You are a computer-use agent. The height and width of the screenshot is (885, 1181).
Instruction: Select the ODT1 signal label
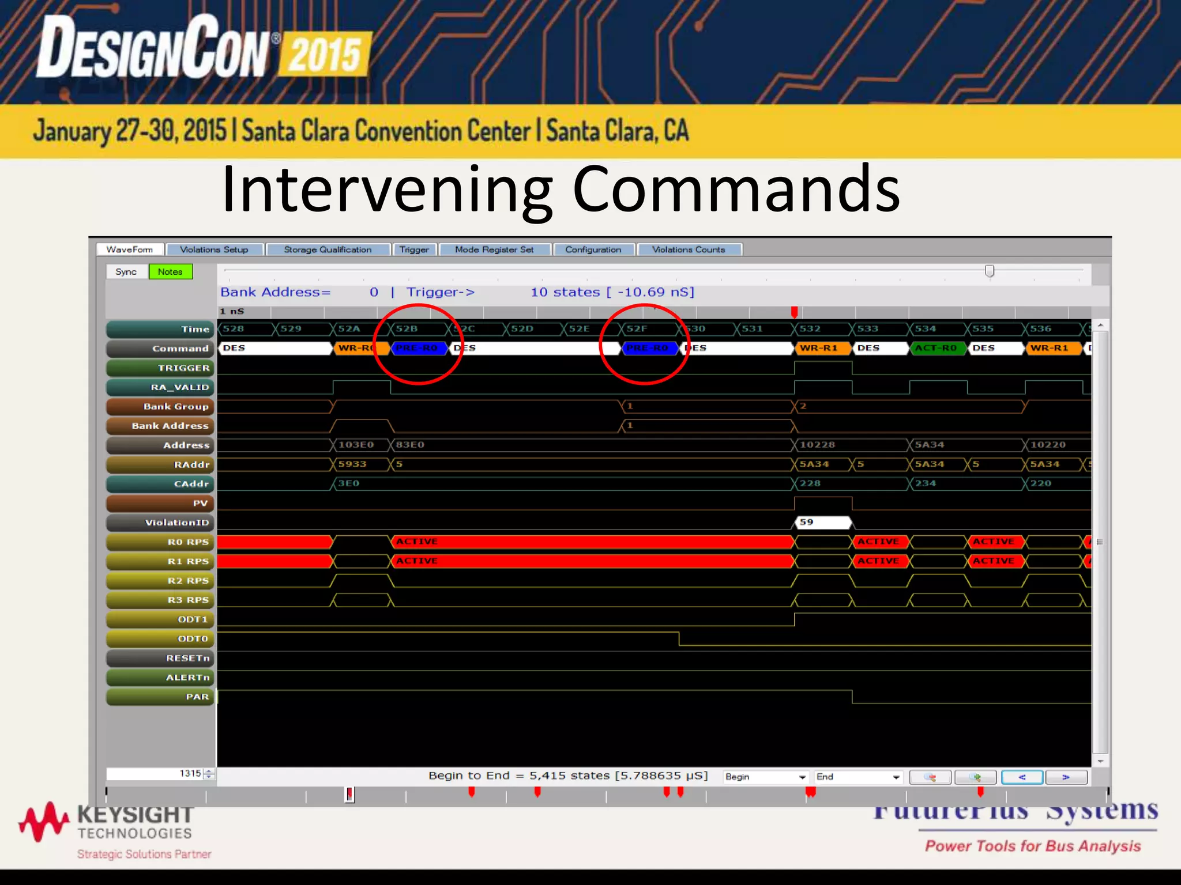click(160, 619)
